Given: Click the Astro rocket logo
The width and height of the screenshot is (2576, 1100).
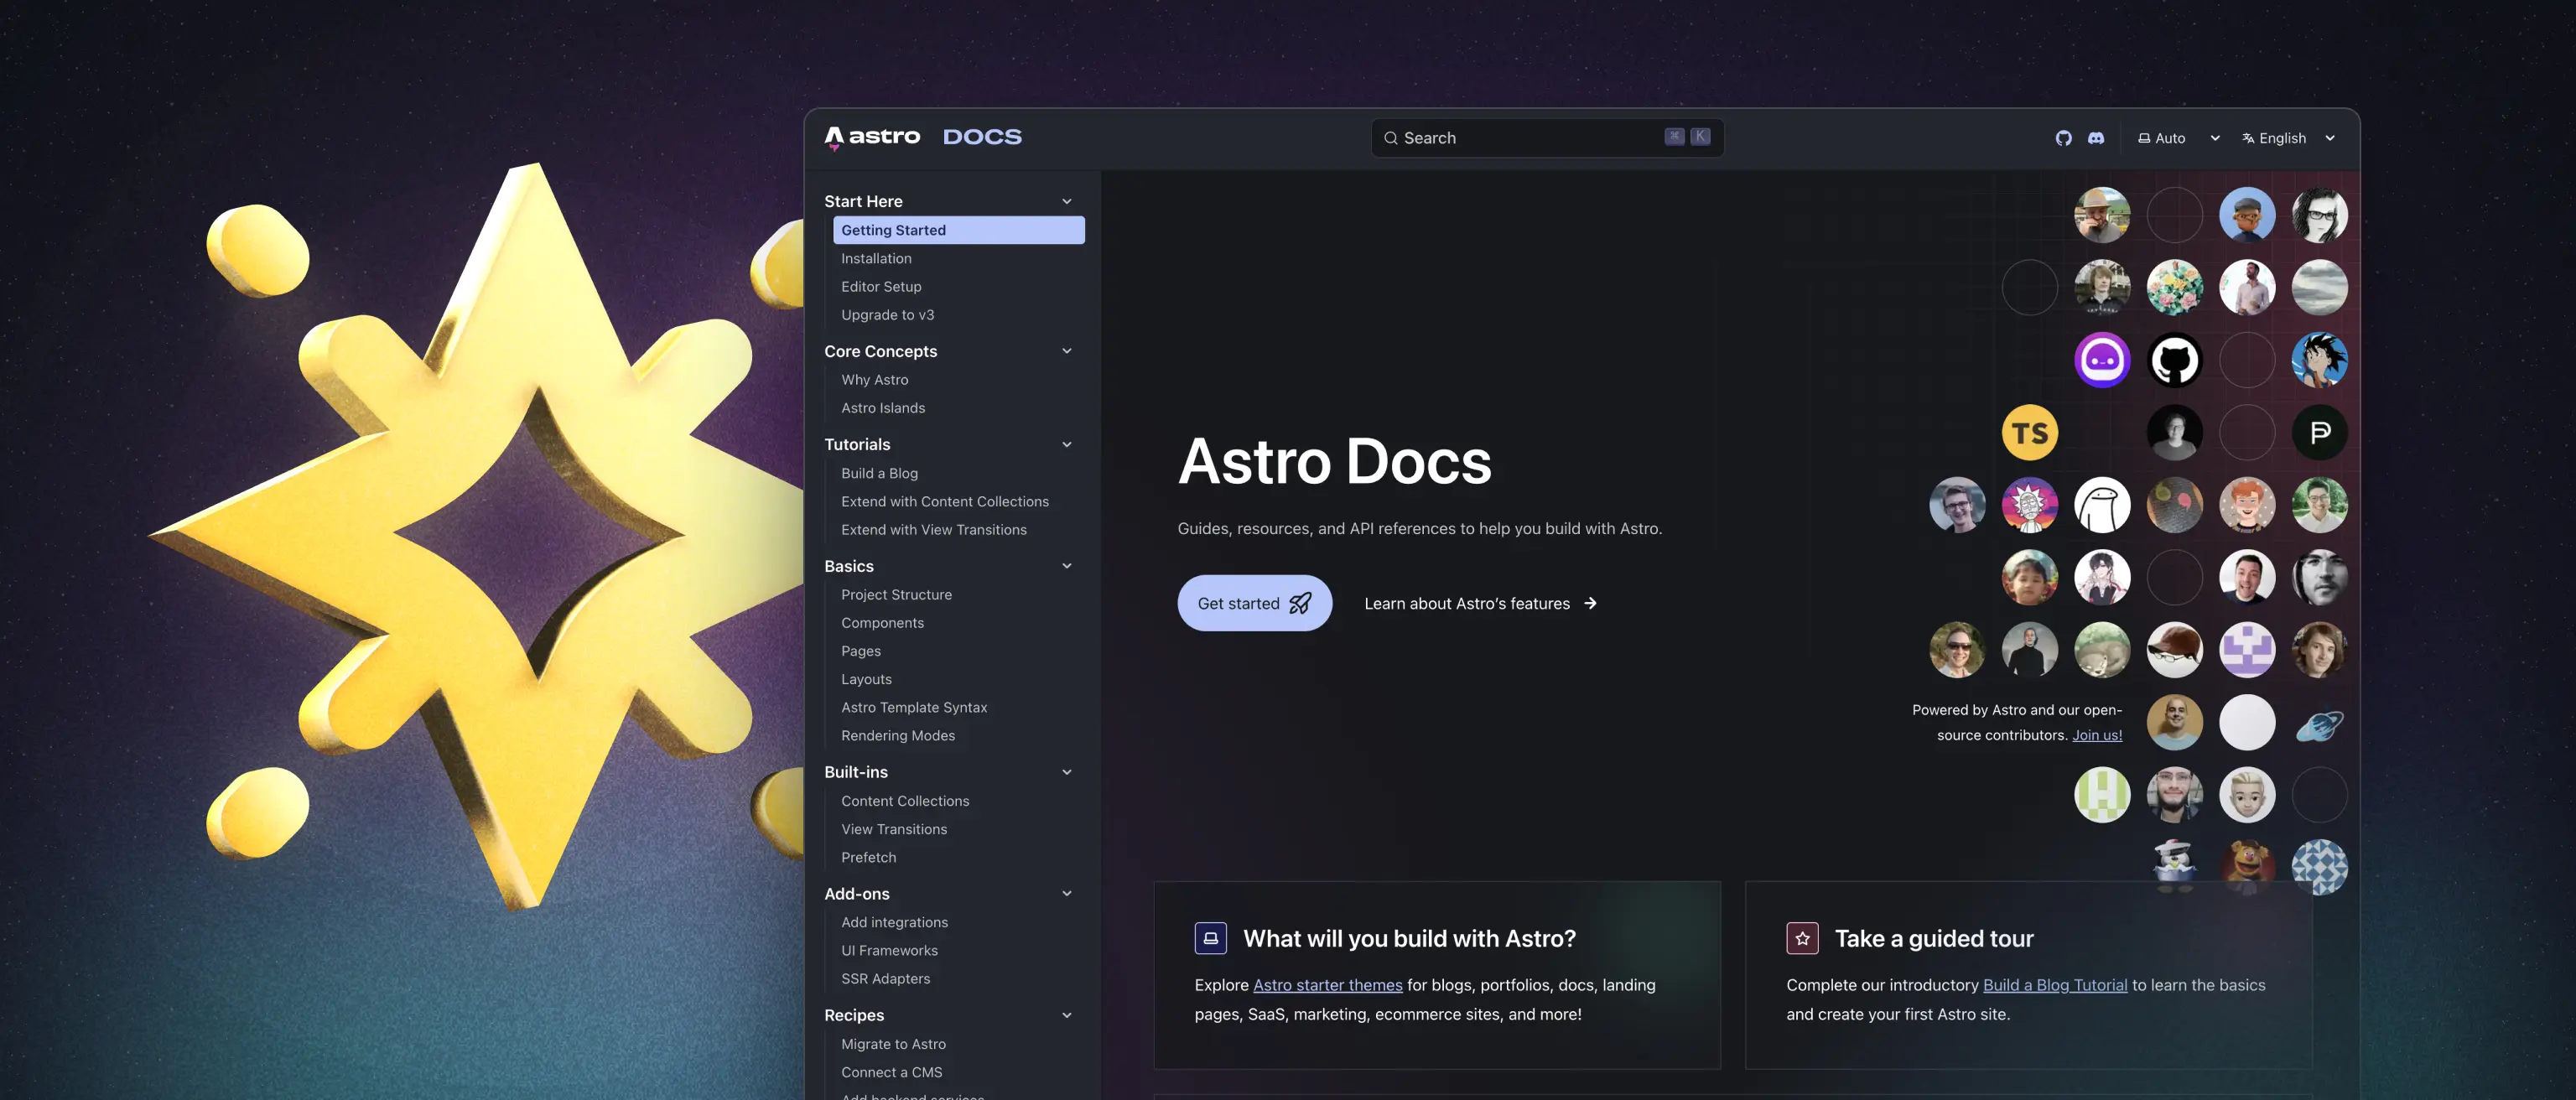Looking at the screenshot, I should point(836,136).
